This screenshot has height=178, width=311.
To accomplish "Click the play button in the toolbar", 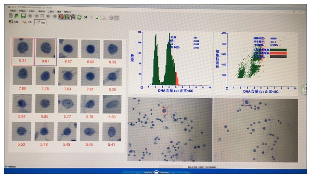I will pos(37,16).
